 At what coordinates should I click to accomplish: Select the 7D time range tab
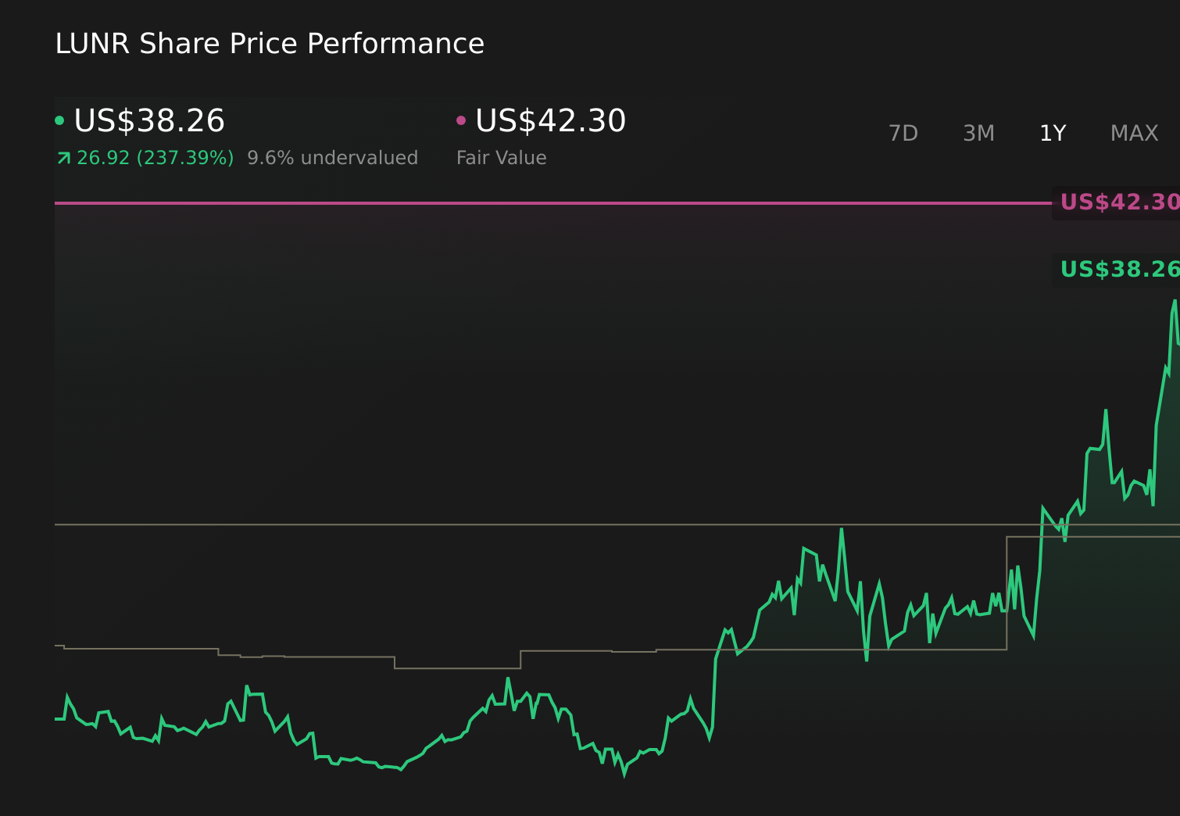903,134
